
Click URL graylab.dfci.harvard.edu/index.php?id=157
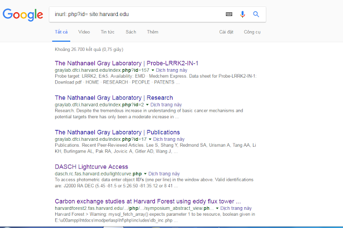pos(102,70)
